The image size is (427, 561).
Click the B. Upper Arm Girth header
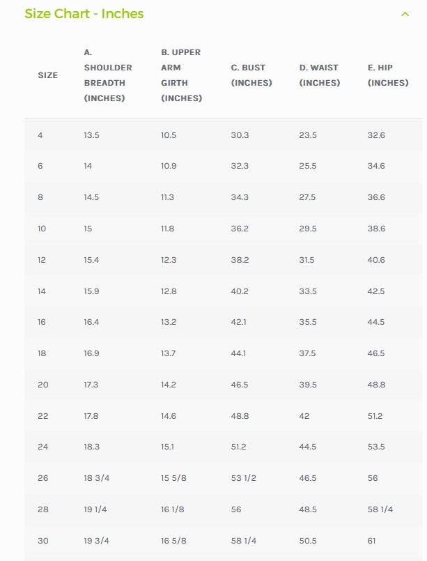181,75
